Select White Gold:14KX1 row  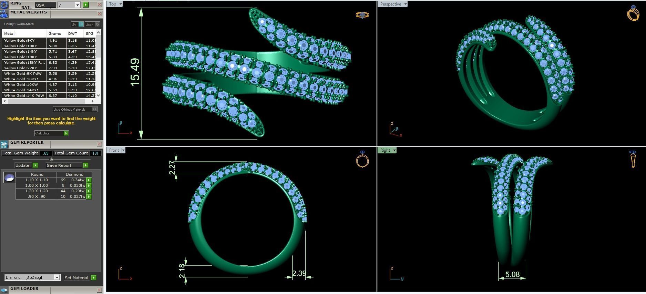coord(49,90)
